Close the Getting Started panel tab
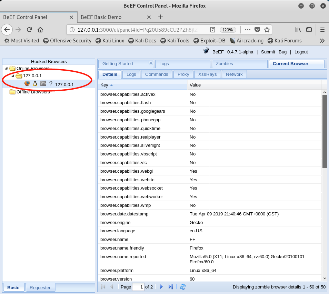329x294 pixels. [x=151, y=63]
